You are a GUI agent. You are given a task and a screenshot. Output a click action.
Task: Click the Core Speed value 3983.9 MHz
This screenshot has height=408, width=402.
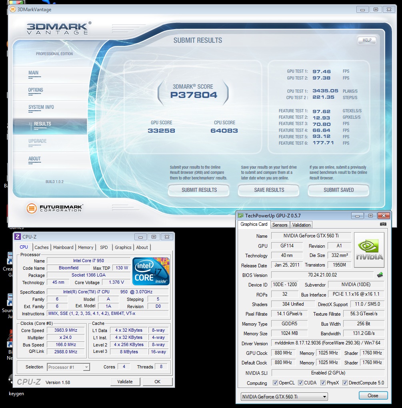click(66, 330)
